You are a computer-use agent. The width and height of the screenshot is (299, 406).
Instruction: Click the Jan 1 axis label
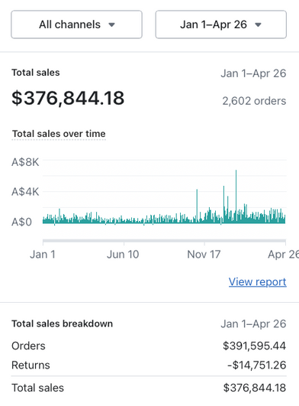tap(43, 255)
